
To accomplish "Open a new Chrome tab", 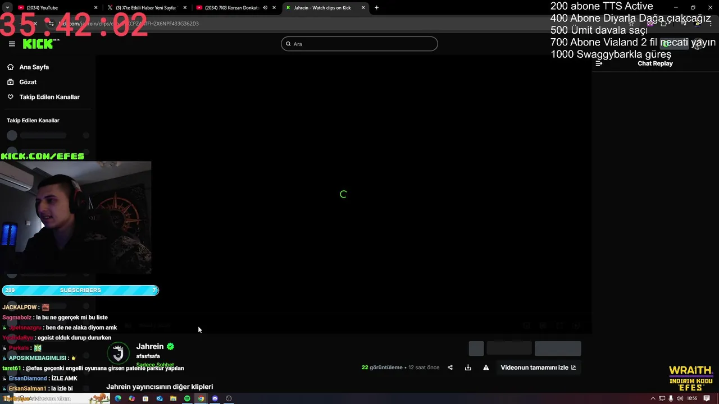I will (x=376, y=8).
